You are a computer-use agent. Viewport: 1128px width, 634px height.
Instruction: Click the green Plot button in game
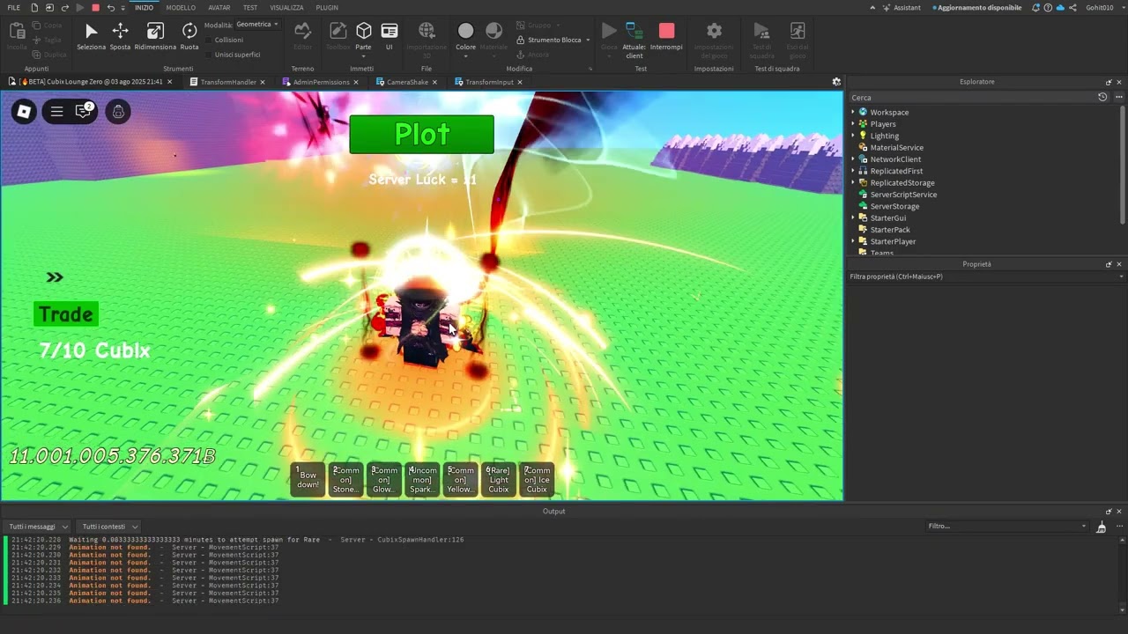pyautogui.click(x=421, y=134)
